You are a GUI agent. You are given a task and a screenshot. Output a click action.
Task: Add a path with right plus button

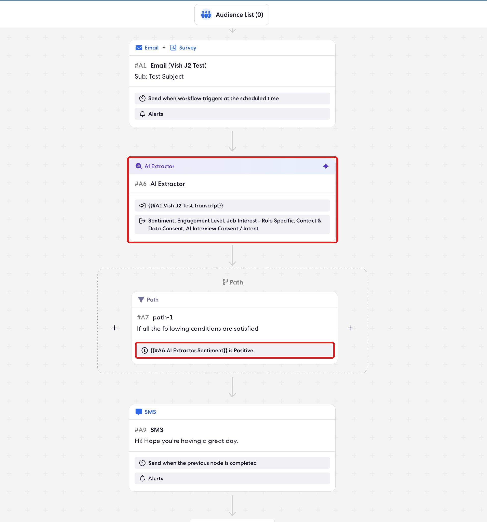(350, 328)
